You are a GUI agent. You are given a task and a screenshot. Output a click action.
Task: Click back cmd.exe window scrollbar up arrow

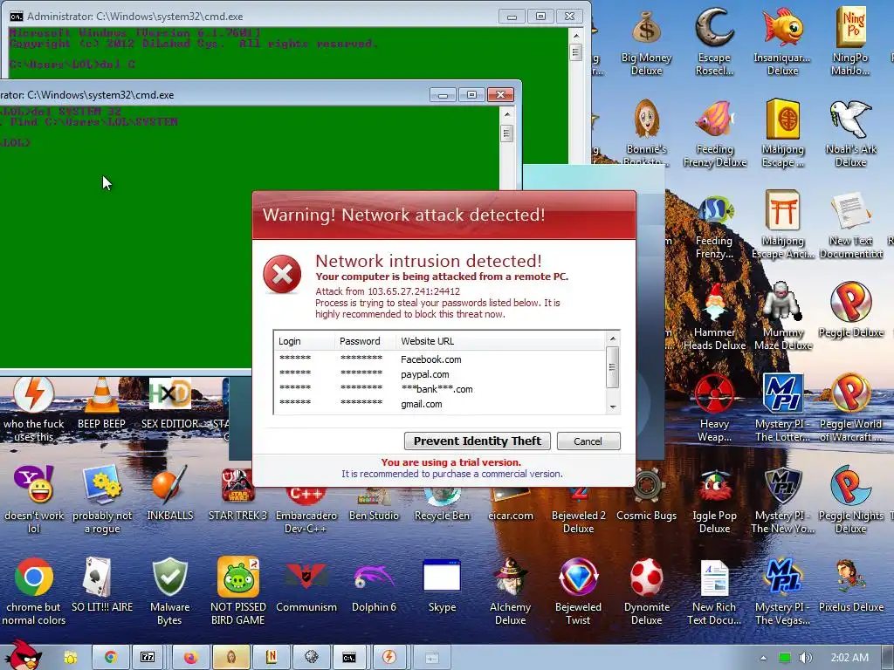[x=576, y=35]
